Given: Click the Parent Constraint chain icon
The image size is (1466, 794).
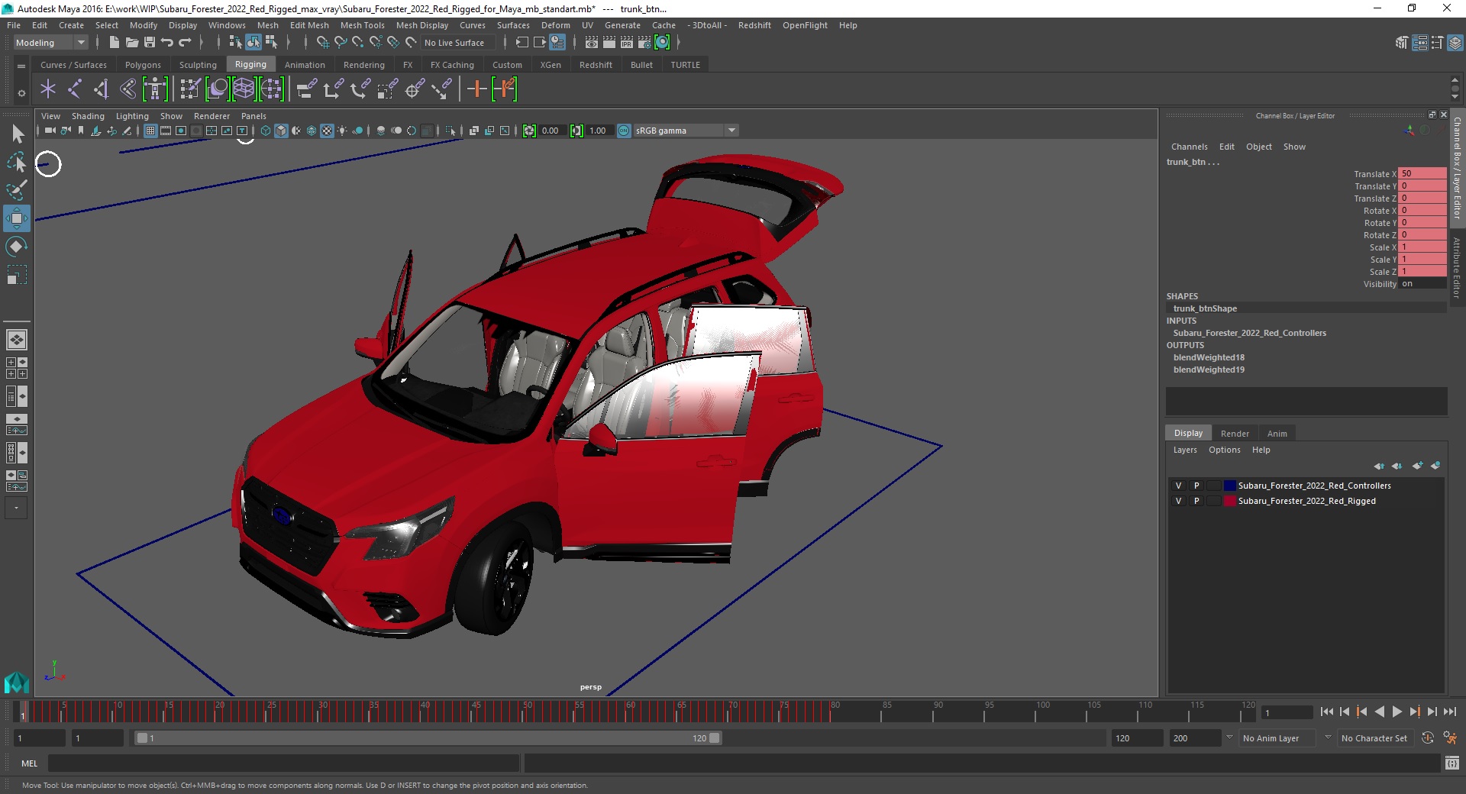Looking at the screenshot, I should (x=307, y=89).
